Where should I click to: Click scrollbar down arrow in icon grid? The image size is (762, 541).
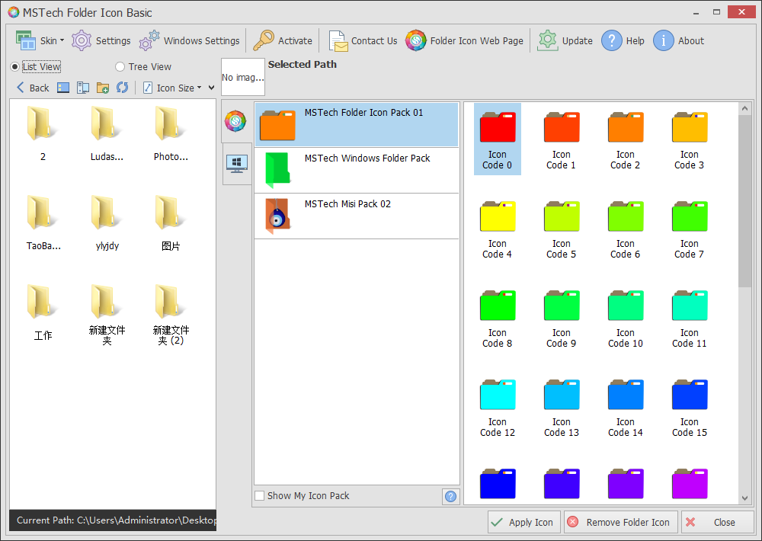pyautogui.click(x=745, y=498)
